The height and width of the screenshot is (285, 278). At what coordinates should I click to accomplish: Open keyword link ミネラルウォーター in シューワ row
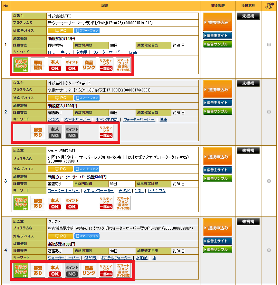(99, 191)
